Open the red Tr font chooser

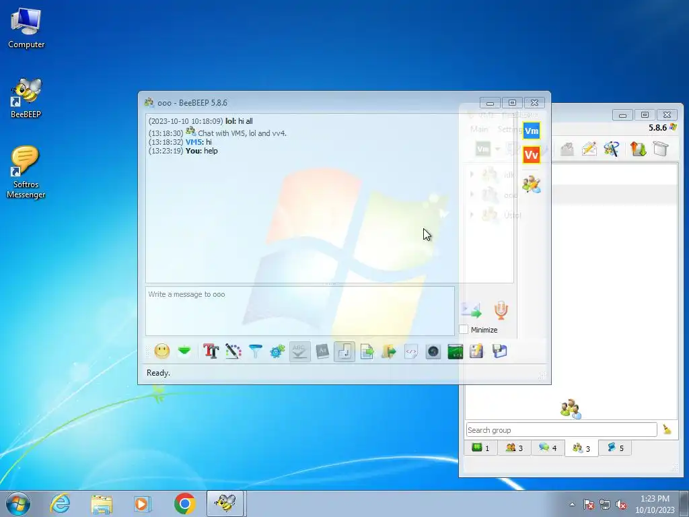tap(211, 351)
